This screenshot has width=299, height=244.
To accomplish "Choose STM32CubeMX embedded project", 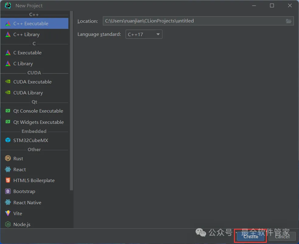I will (34, 140).
